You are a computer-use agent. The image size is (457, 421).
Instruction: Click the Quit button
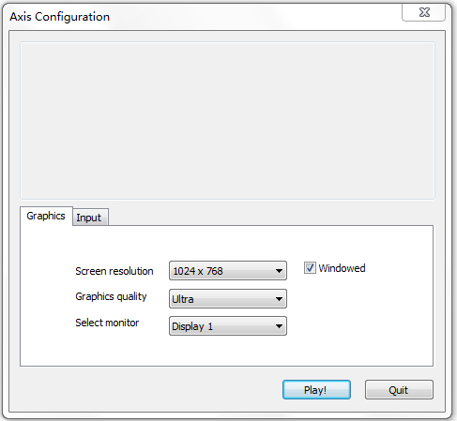(x=399, y=390)
